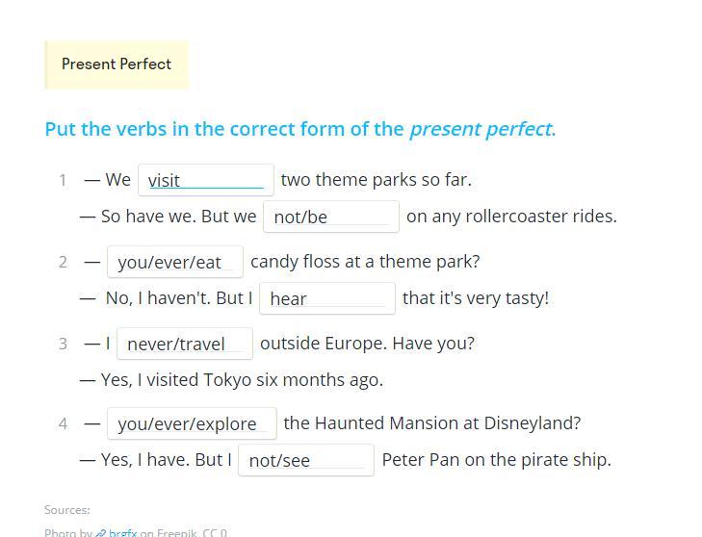Click the text 'Peter Pan on the pirate ship'
This screenshot has width=702, height=537.
(x=496, y=460)
